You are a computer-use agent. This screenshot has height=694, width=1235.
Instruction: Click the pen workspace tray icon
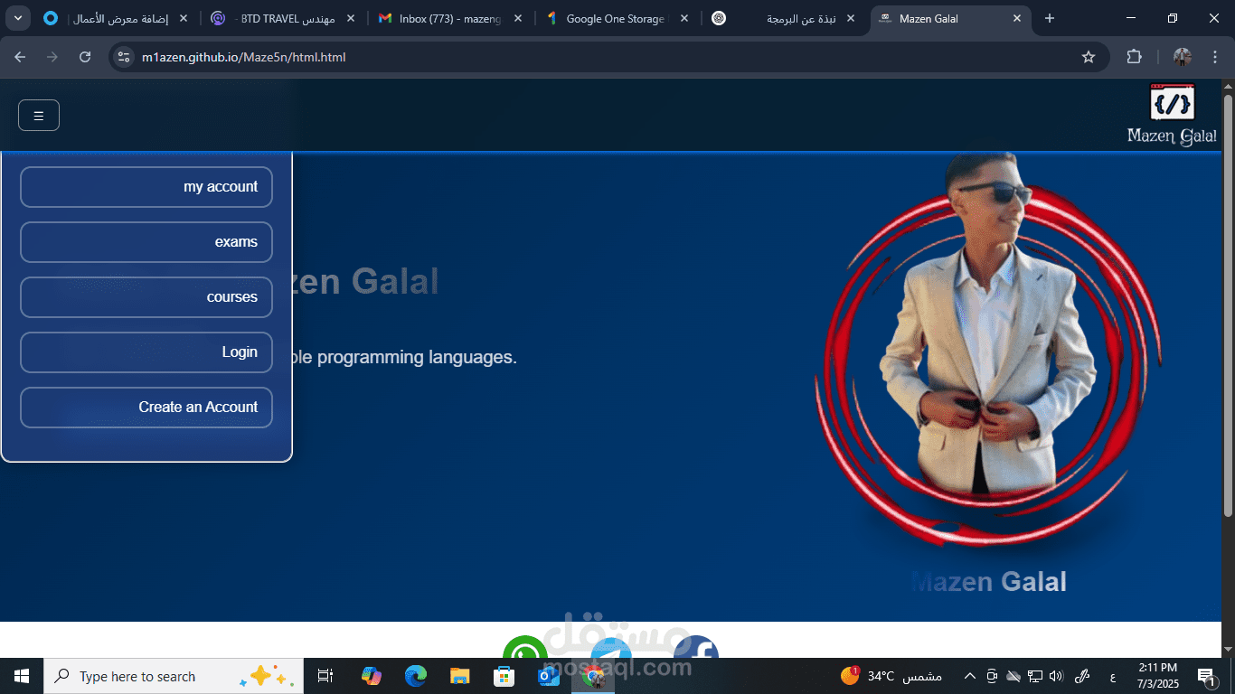click(1082, 676)
